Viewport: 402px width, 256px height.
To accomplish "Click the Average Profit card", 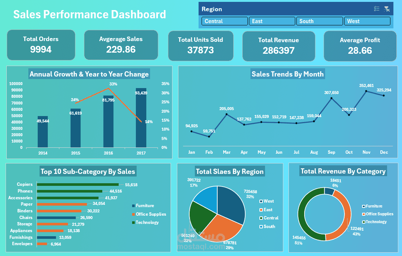I will pos(360,46).
